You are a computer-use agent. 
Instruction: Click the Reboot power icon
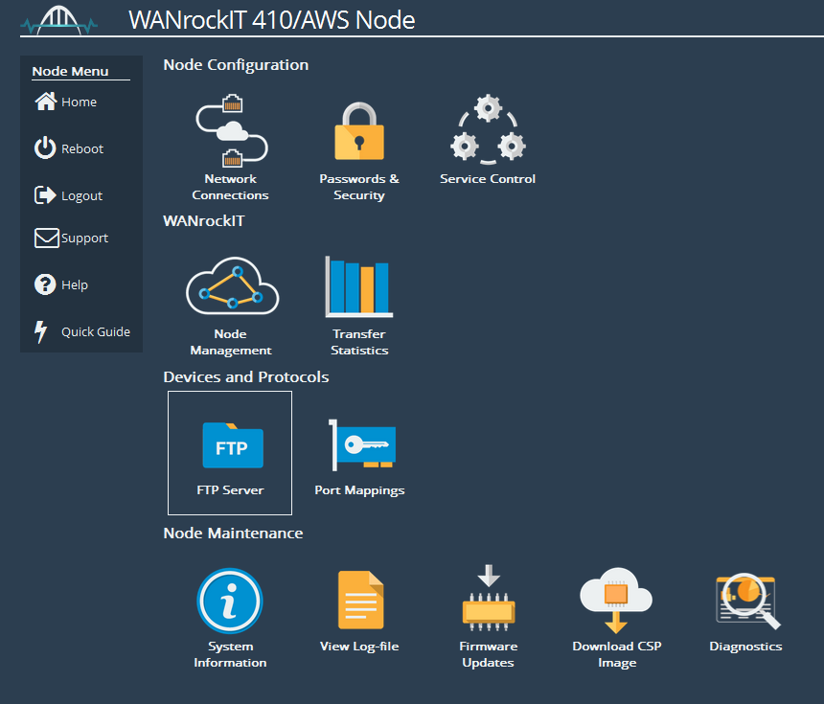pyautogui.click(x=45, y=148)
